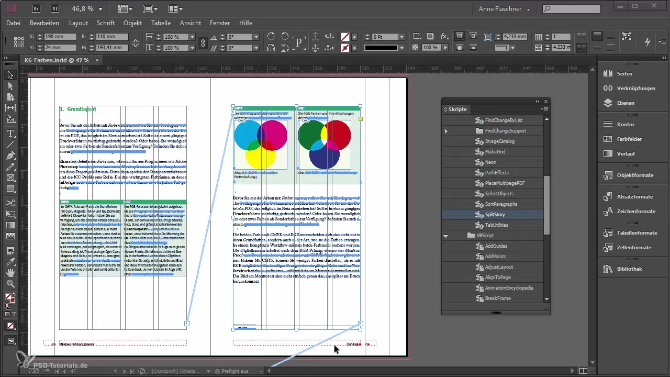Screen dimensions: 670x377
Task: Open the Verlauf panel
Action: pyautogui.click(x=626, y=154)
